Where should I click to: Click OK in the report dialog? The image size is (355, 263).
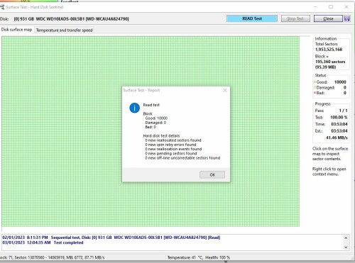pyautogui.click(x=212, y=175)
